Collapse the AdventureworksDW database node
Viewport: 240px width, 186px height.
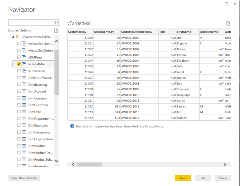[x=13, y=37]
